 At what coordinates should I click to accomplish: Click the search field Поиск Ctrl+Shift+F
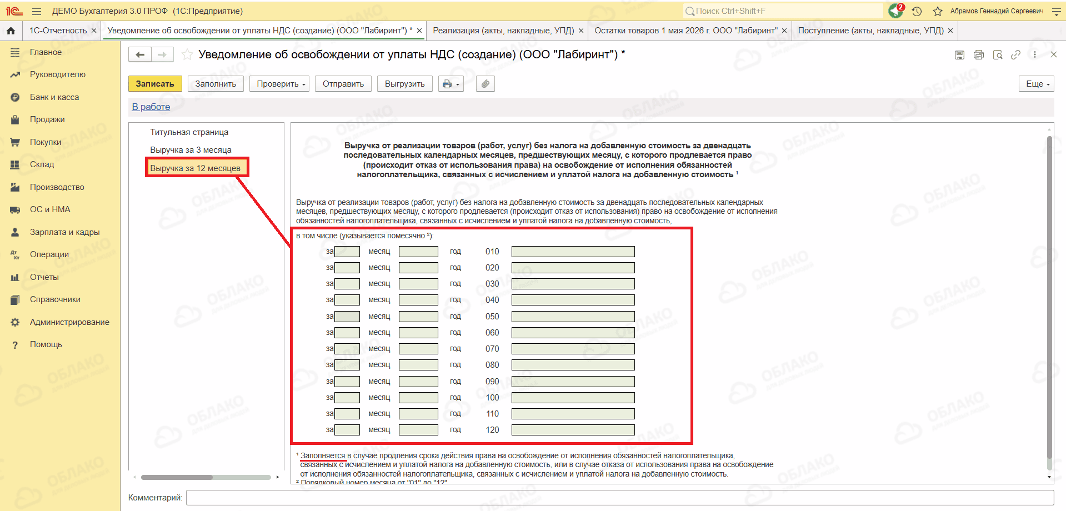coord(783,11)
